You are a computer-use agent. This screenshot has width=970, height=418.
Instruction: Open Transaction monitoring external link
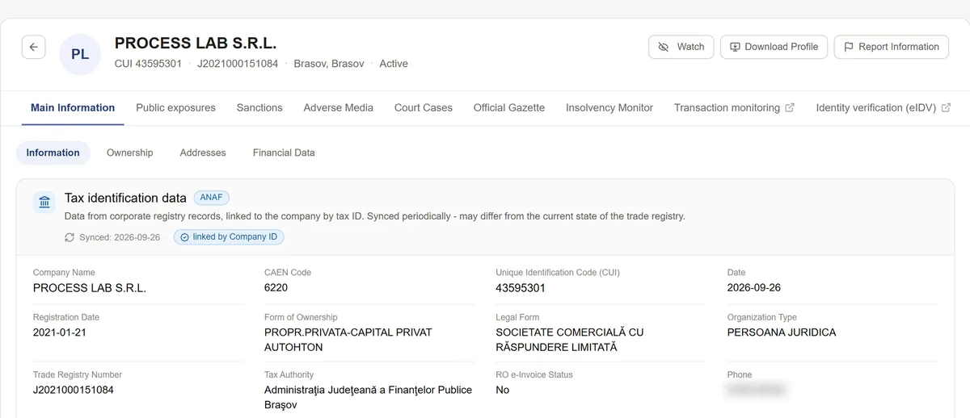click(x=734, y=107)
